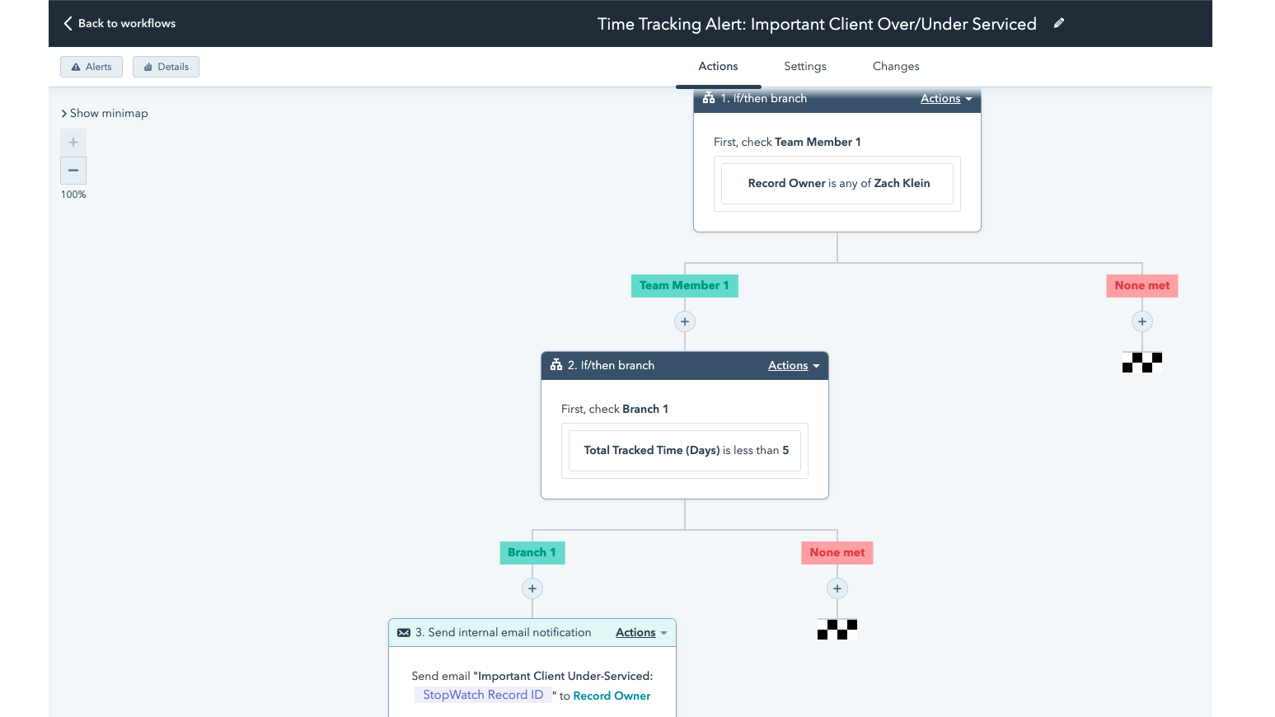
Task: Switch to the Settings tab
Action: [x=804, y=66]
